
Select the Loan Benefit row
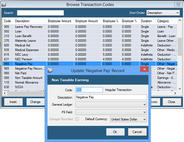click(90, 36)
